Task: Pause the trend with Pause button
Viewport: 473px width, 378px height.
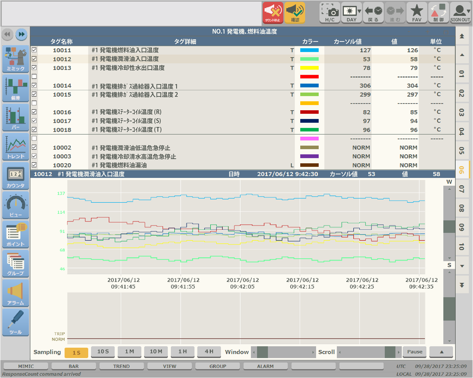Action: pyautogui.click(x=415, y=352)
